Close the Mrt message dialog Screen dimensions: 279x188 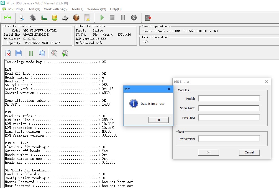click(169, 89)
